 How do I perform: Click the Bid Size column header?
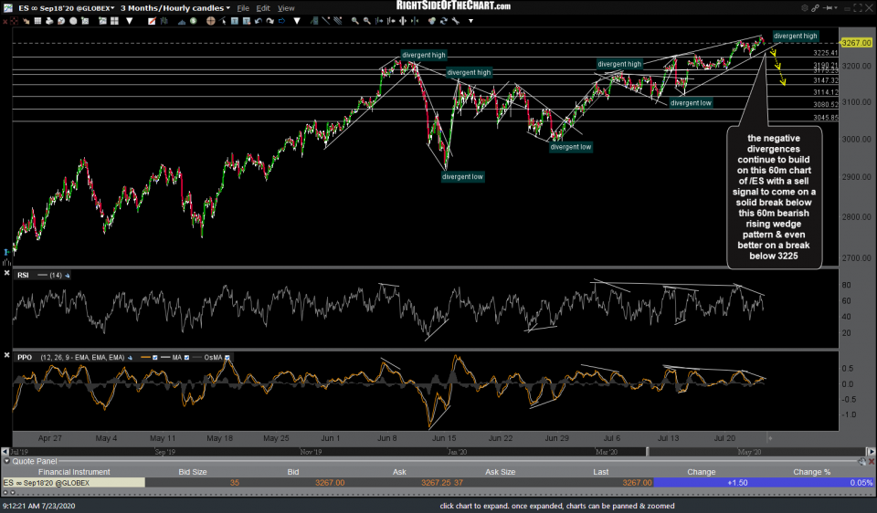(193, 472)
